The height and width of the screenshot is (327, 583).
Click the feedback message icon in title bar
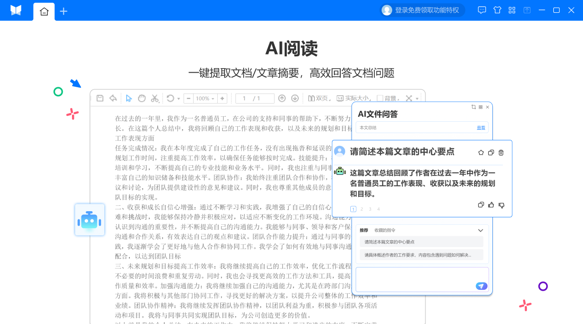click(482, 10)
